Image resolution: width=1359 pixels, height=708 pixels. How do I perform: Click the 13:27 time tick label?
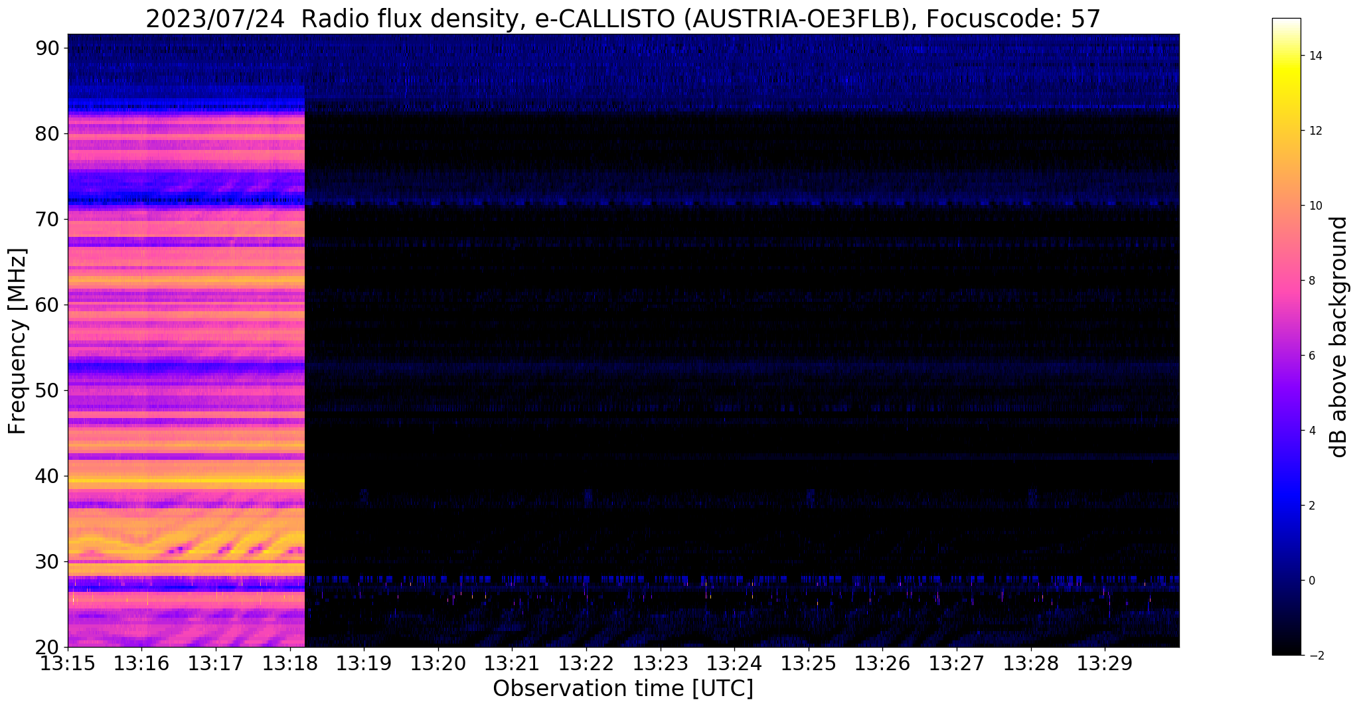(x=957, y=664)
